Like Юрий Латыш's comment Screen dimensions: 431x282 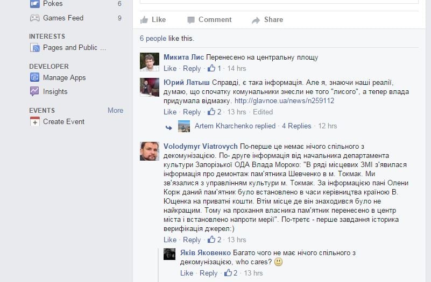(170, 112)
